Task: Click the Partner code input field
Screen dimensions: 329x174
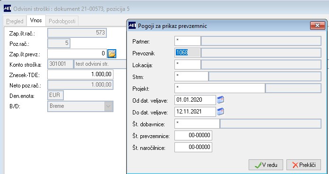Action: pyautogui.click(x=188, y=41)
